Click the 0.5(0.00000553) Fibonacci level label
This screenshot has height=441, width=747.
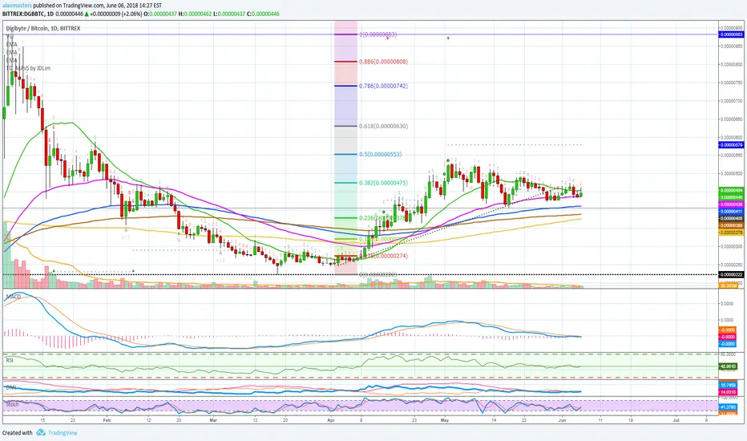click(x=381, y=155)
